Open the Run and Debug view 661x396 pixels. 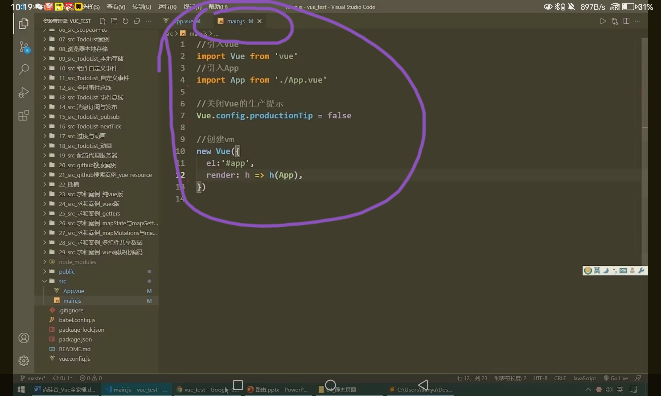pos(24,92)
